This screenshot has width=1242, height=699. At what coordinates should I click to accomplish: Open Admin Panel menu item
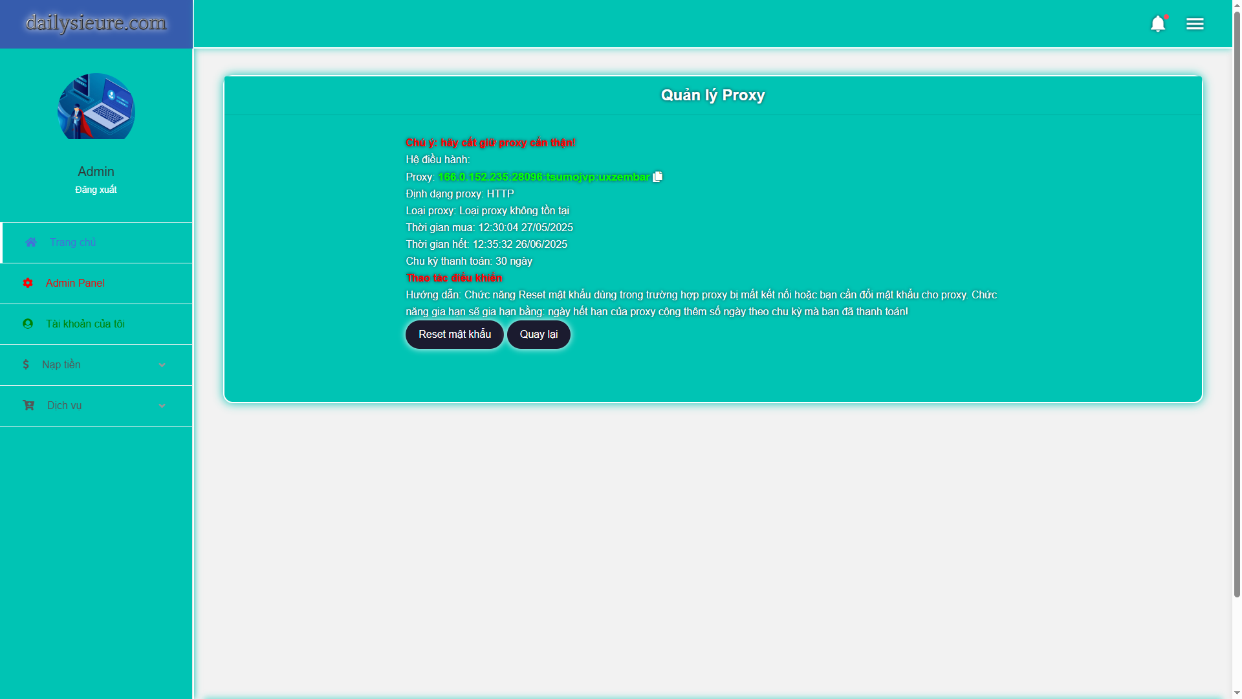click(x=96, y=283)
